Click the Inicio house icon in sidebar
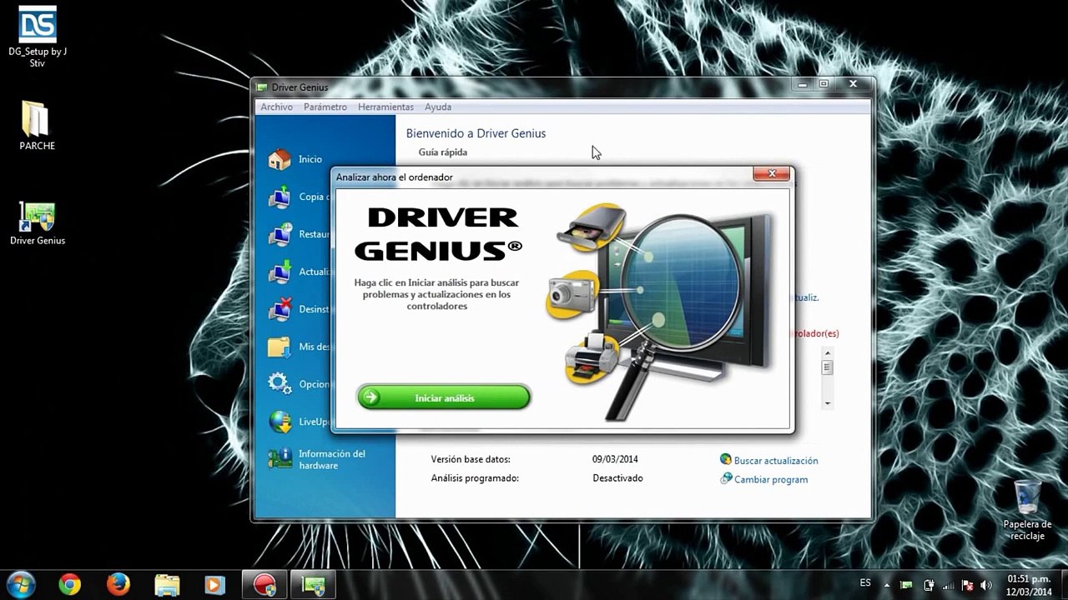The height and width of the screenshot is (600, 1068). click(280, 159)
